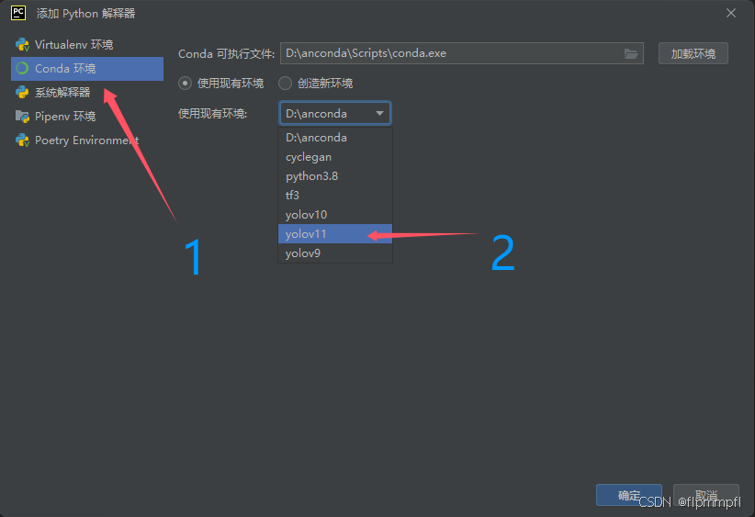
Task: Choose yolov9 from the environment list
Action: coord(335,253)
